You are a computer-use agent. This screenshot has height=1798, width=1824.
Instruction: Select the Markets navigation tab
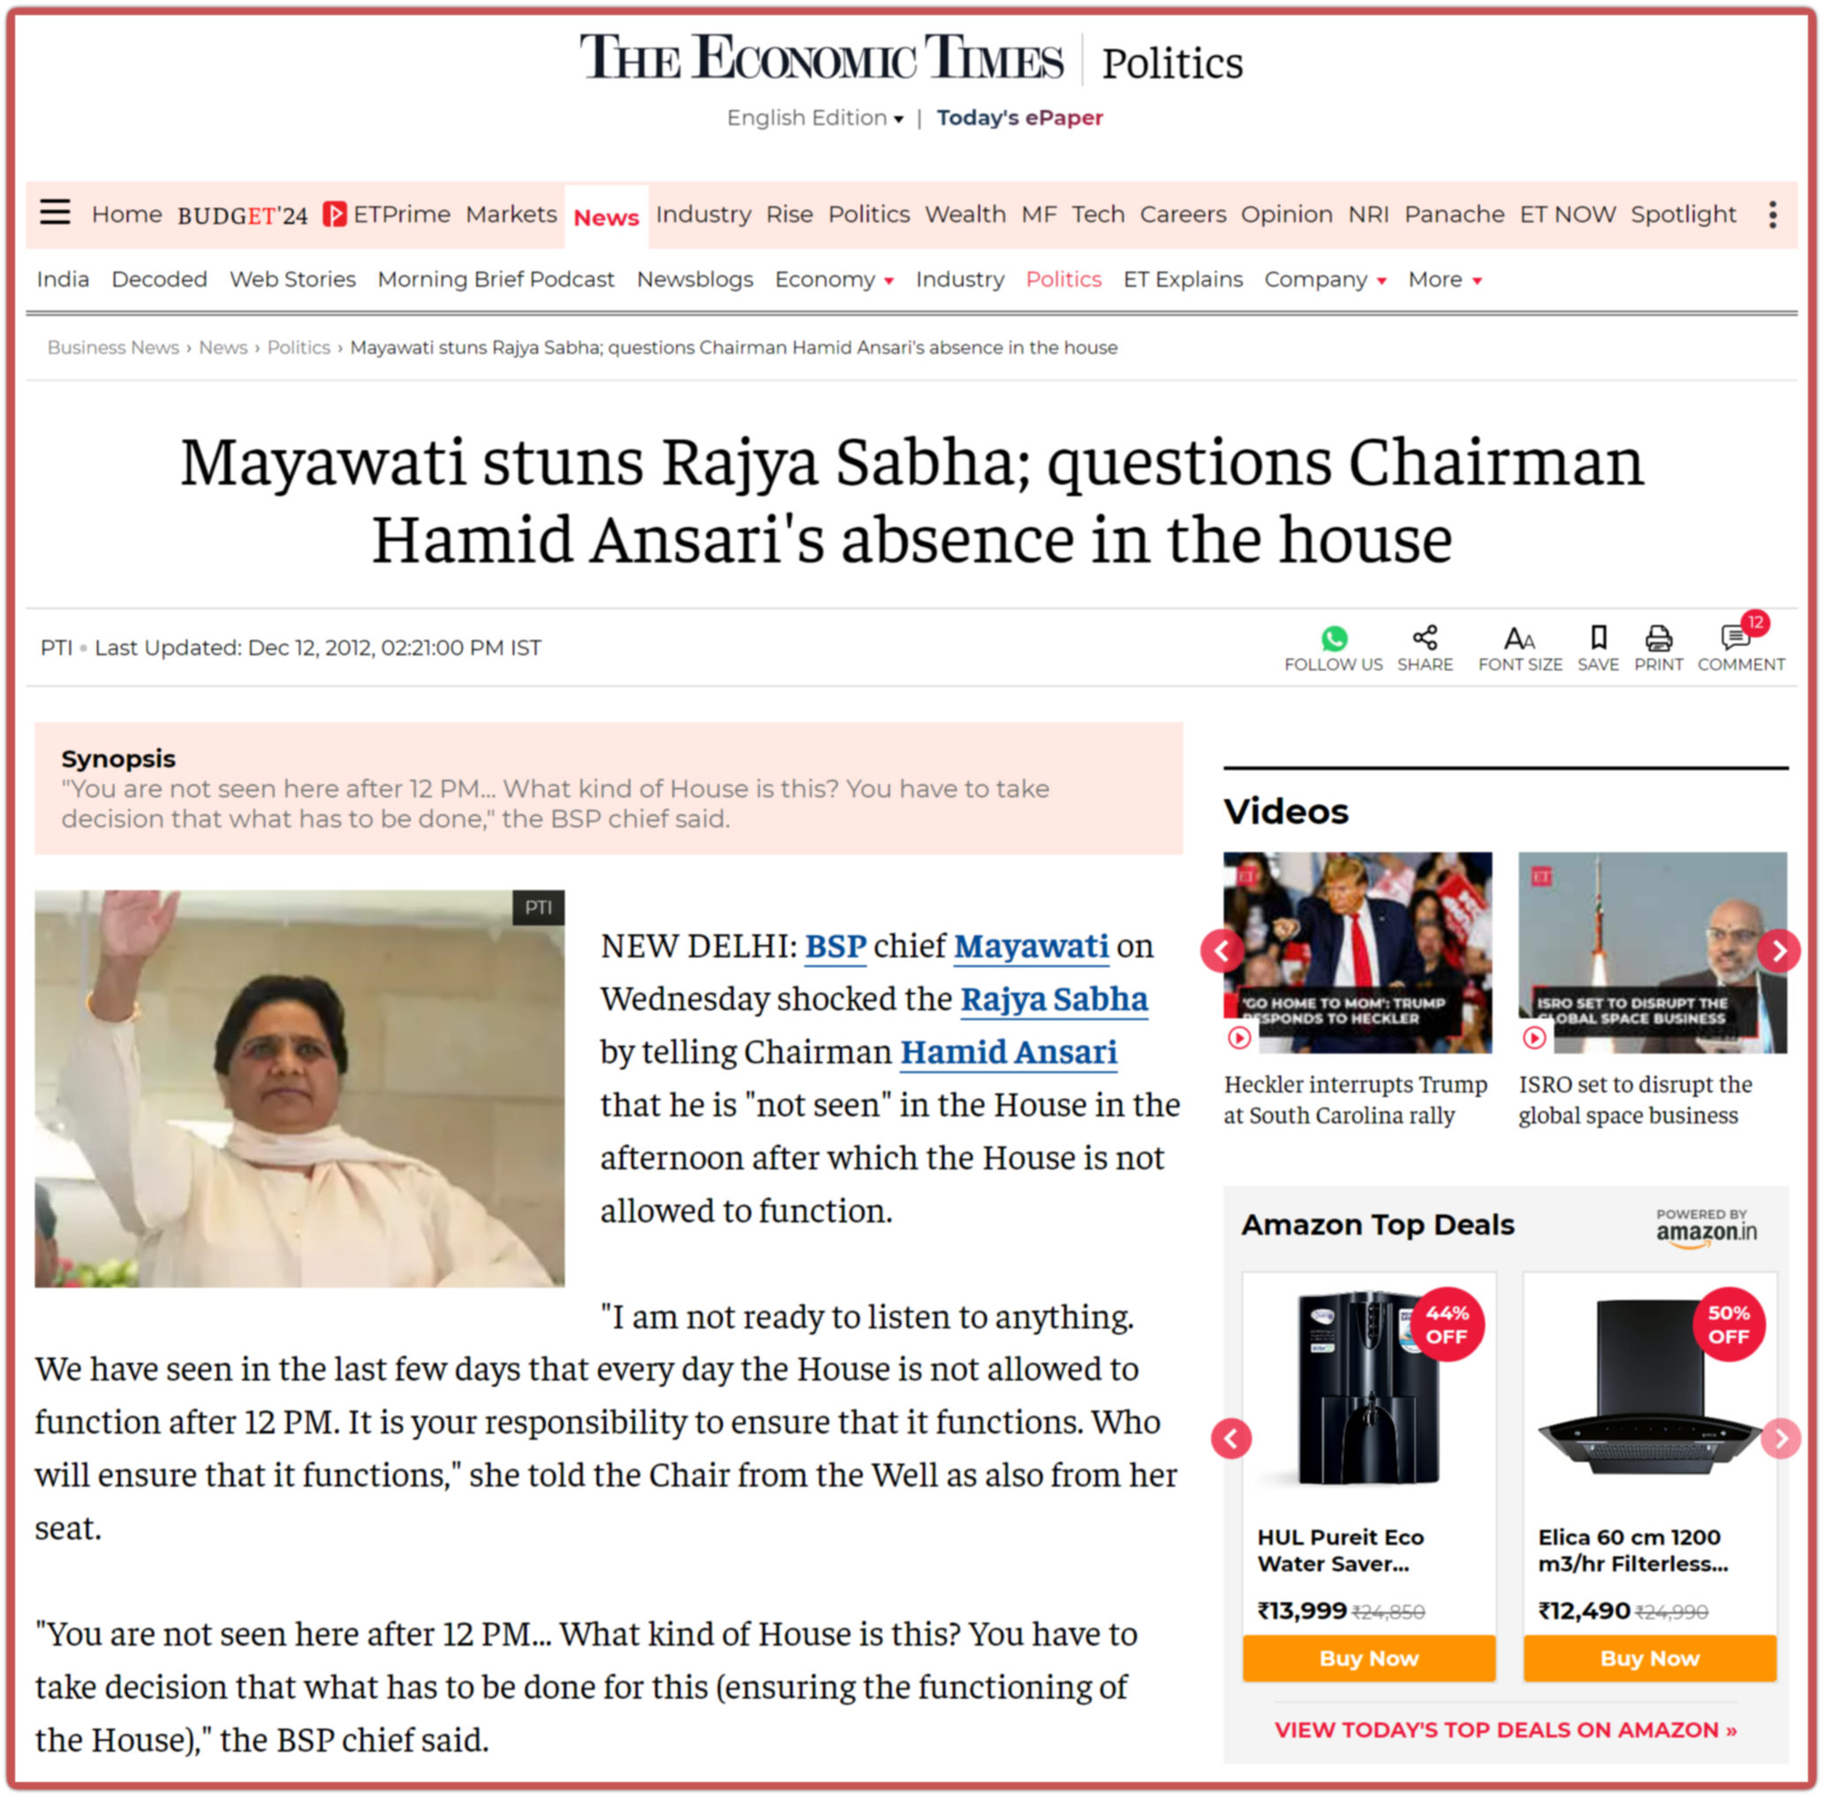[511, 215]
